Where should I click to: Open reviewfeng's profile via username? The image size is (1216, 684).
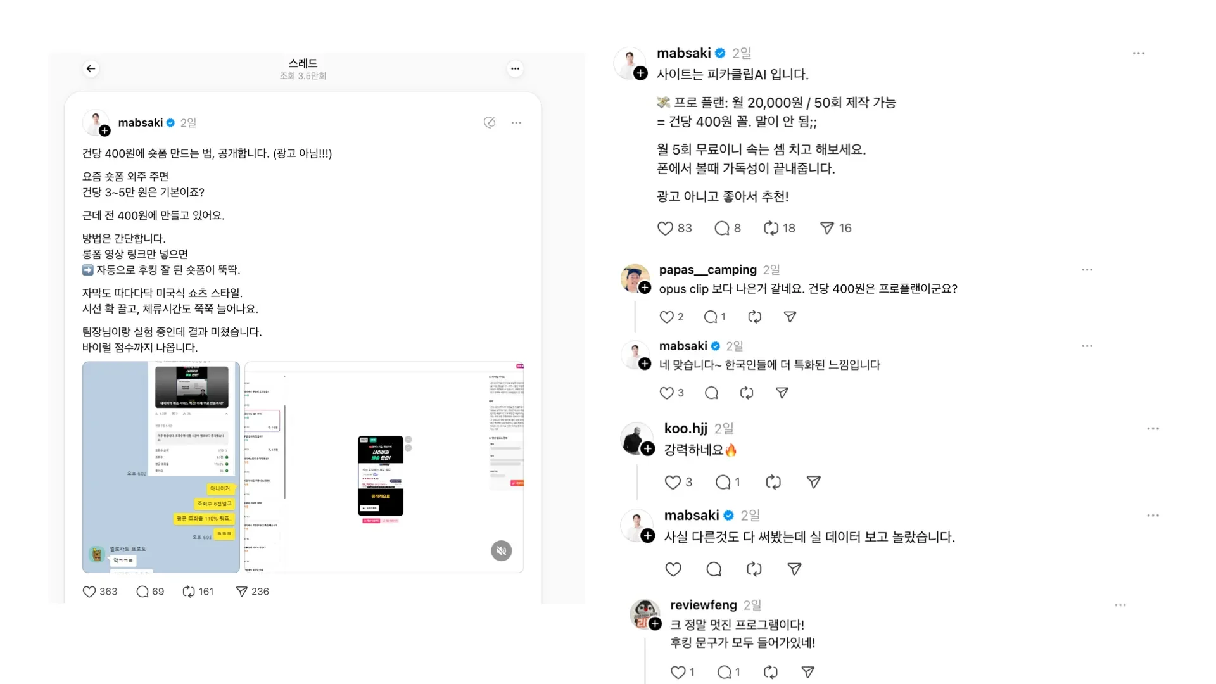click(x=703, y=605)
